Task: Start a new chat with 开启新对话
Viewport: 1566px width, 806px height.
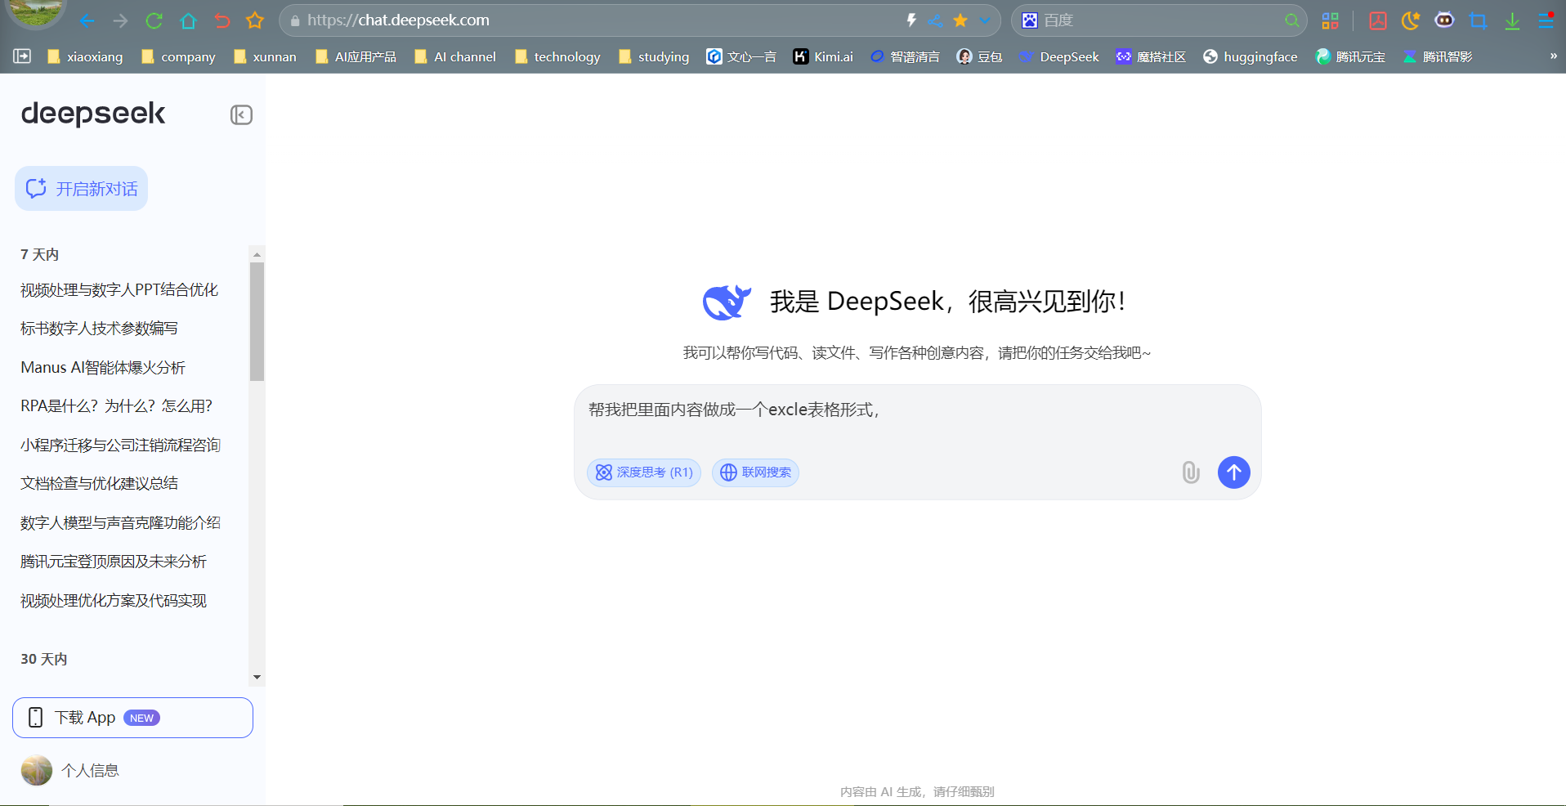Action: click(x=81, y=189)
